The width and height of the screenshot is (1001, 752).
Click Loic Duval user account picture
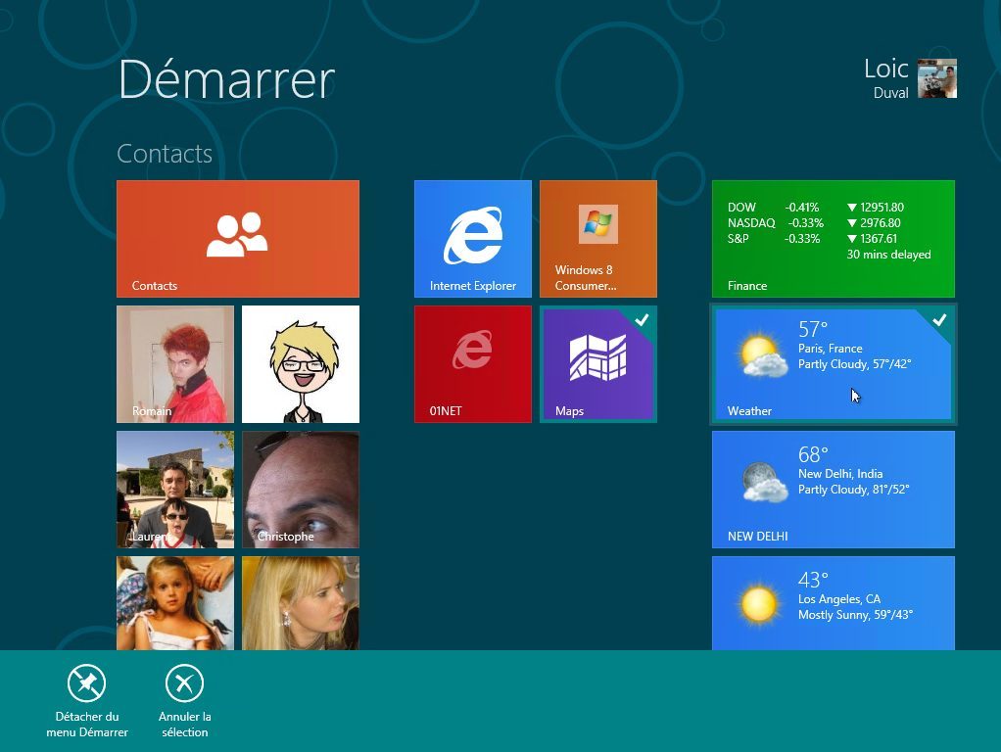(936, 78)
